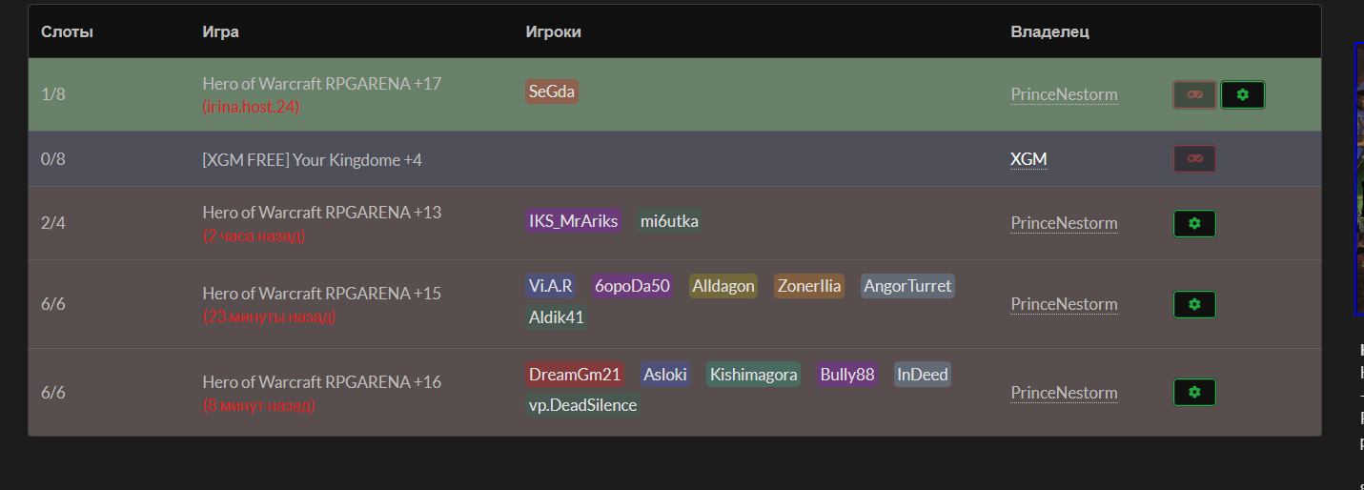Select the [XGM FREE] Your Kingdome +4 game
This screenshot has height=490, width=1364.
312,160
